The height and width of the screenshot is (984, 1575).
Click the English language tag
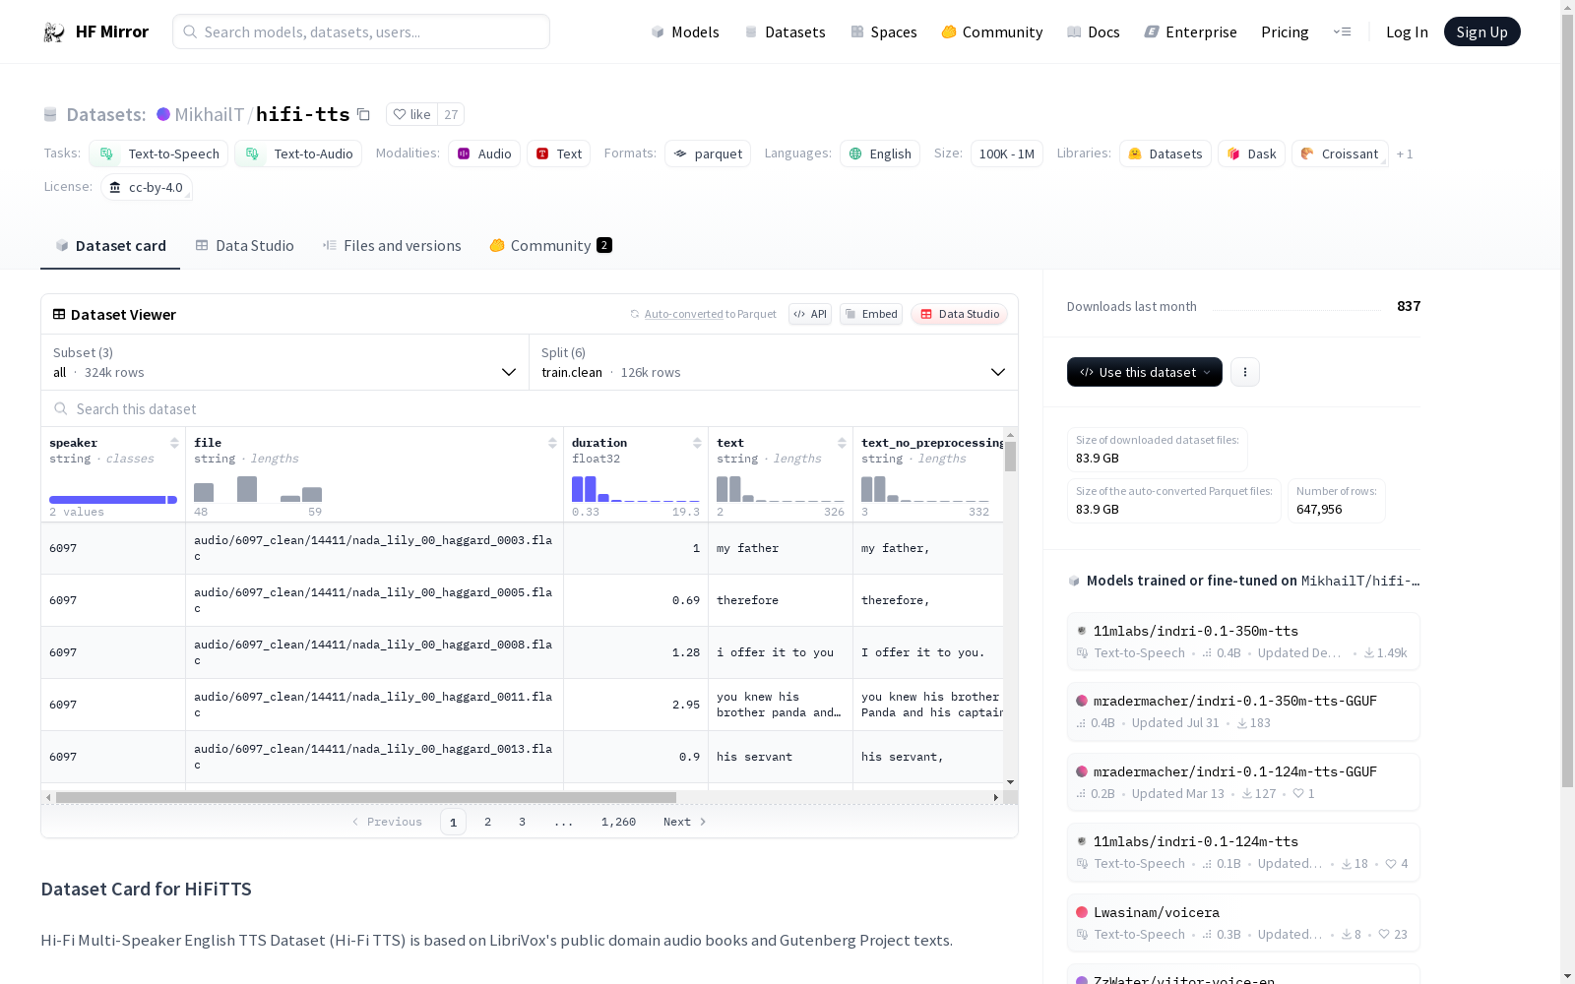click(880, 154)
